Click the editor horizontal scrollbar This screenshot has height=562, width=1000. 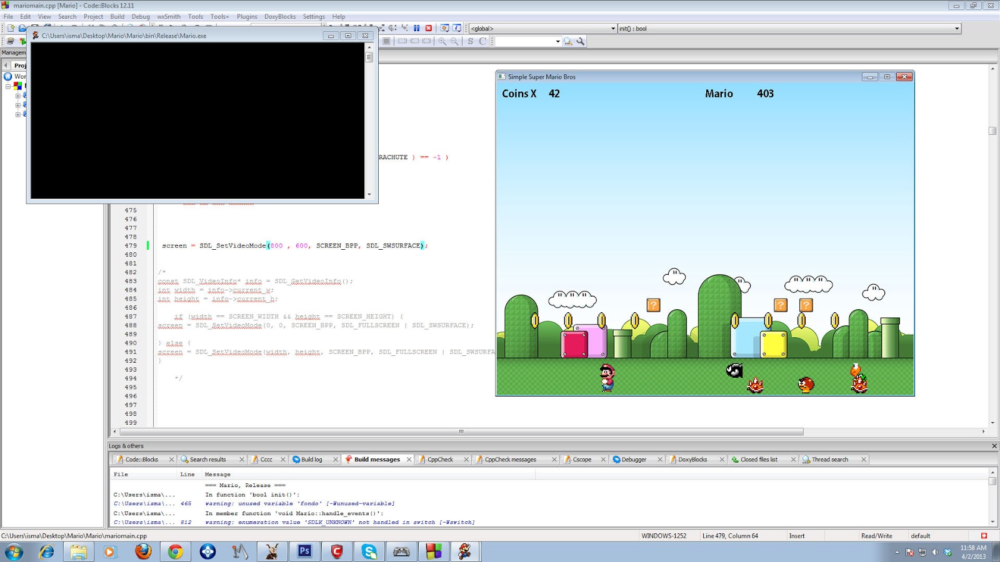pyautogui.click(x=461, y=431)
